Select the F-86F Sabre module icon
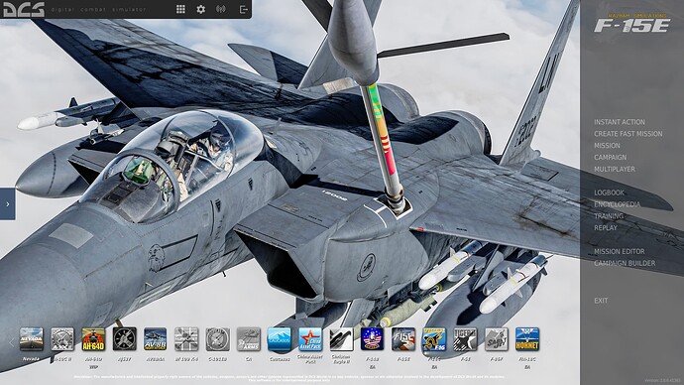This screenshot has width=684, height=385. 497,339
